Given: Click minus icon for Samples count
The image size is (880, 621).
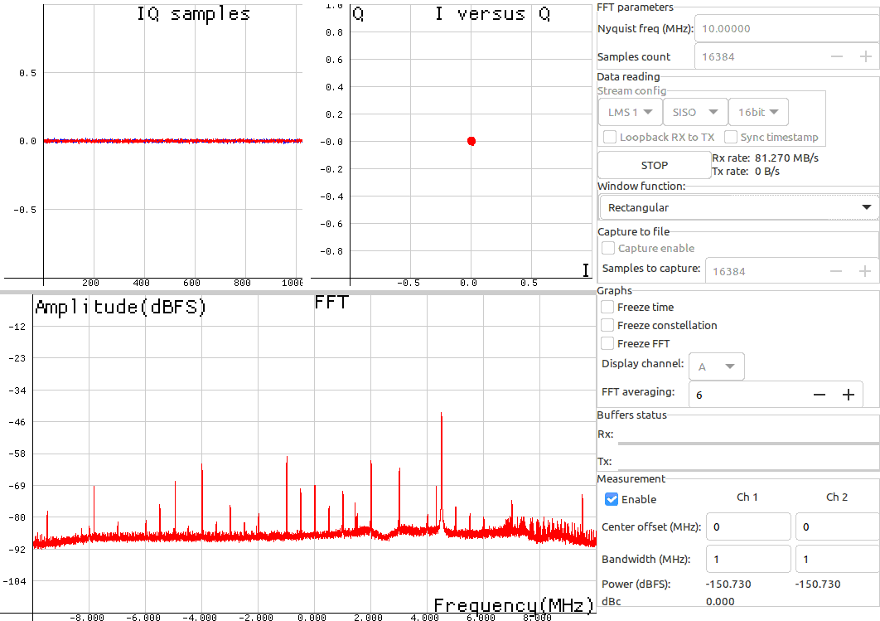Looking at the screenshot, I should pyautogui.click(x=837, y=56).
